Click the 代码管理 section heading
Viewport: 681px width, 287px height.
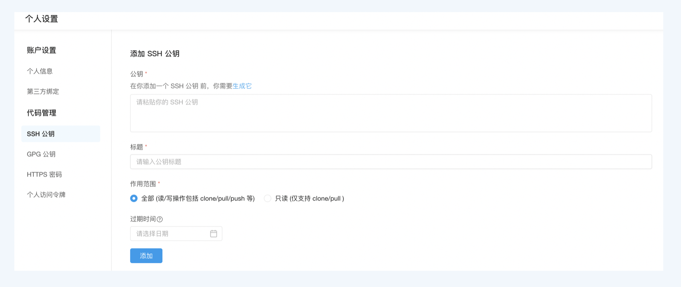(x=42, y=113)
